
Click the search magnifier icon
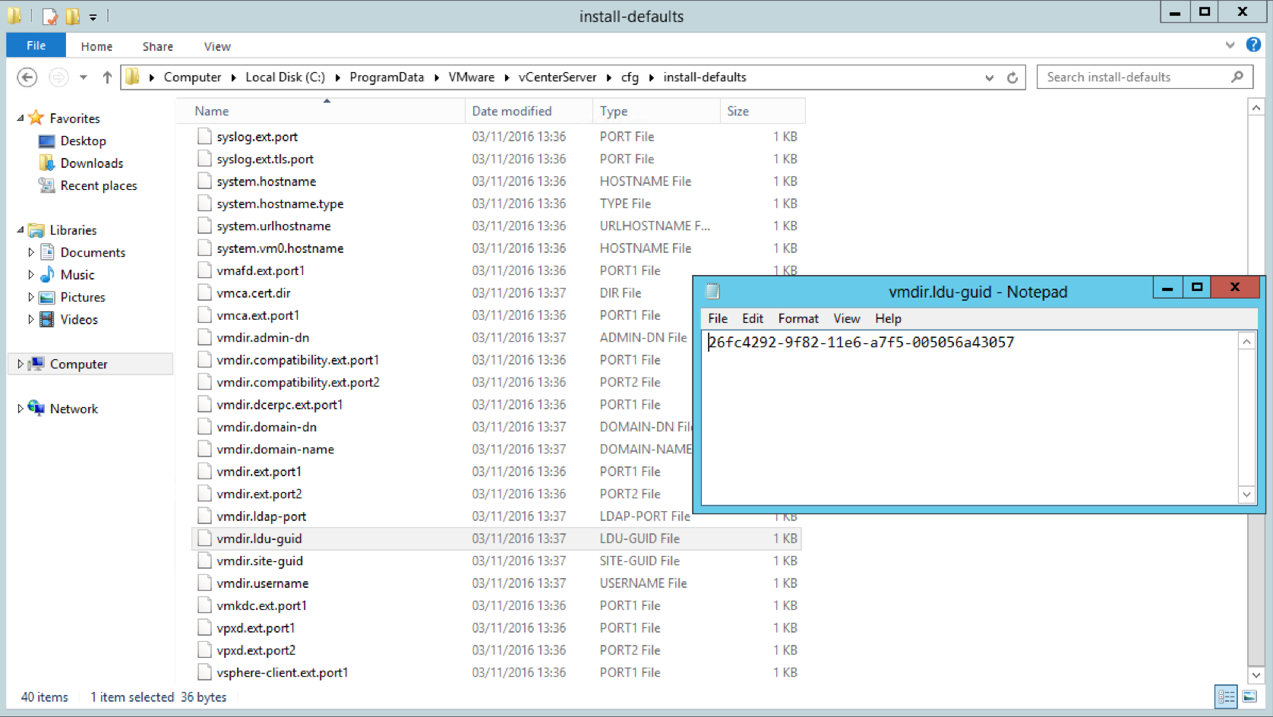(1237, 77)
